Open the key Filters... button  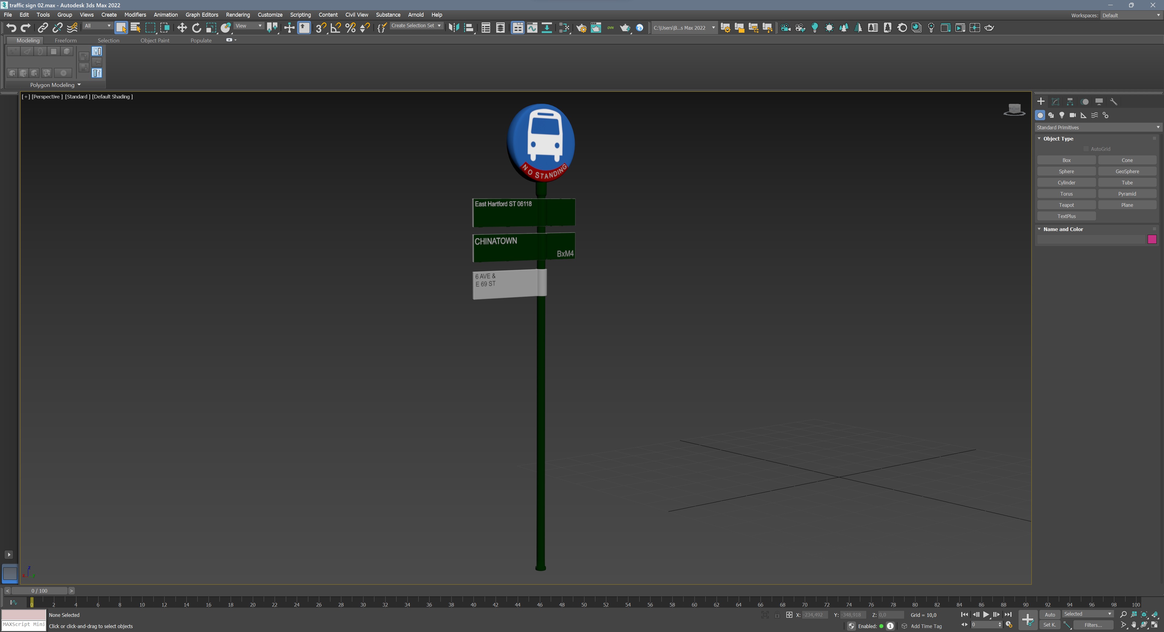pyautogui.click(x=1093, y=625)
